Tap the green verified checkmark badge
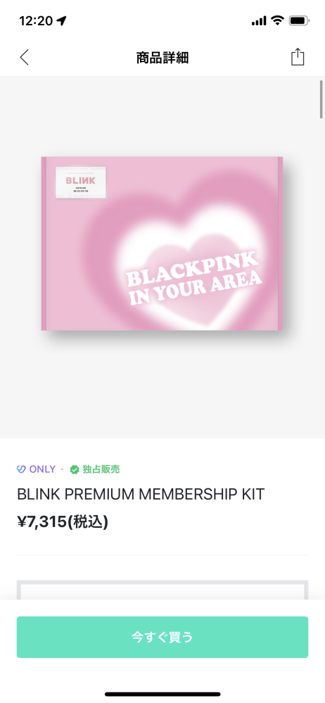 pyautogui.click(x=75, y=469)
